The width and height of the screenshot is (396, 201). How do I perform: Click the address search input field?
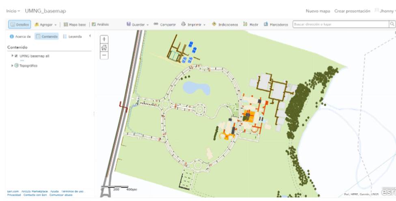[340, 24]
